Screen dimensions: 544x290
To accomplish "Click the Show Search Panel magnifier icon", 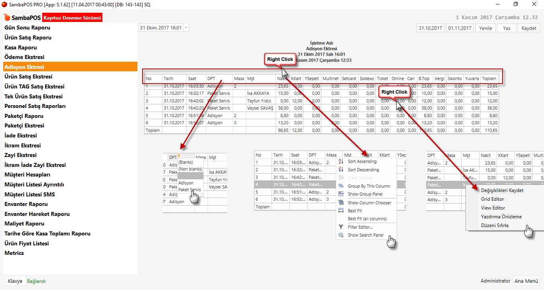I will 340,235.
